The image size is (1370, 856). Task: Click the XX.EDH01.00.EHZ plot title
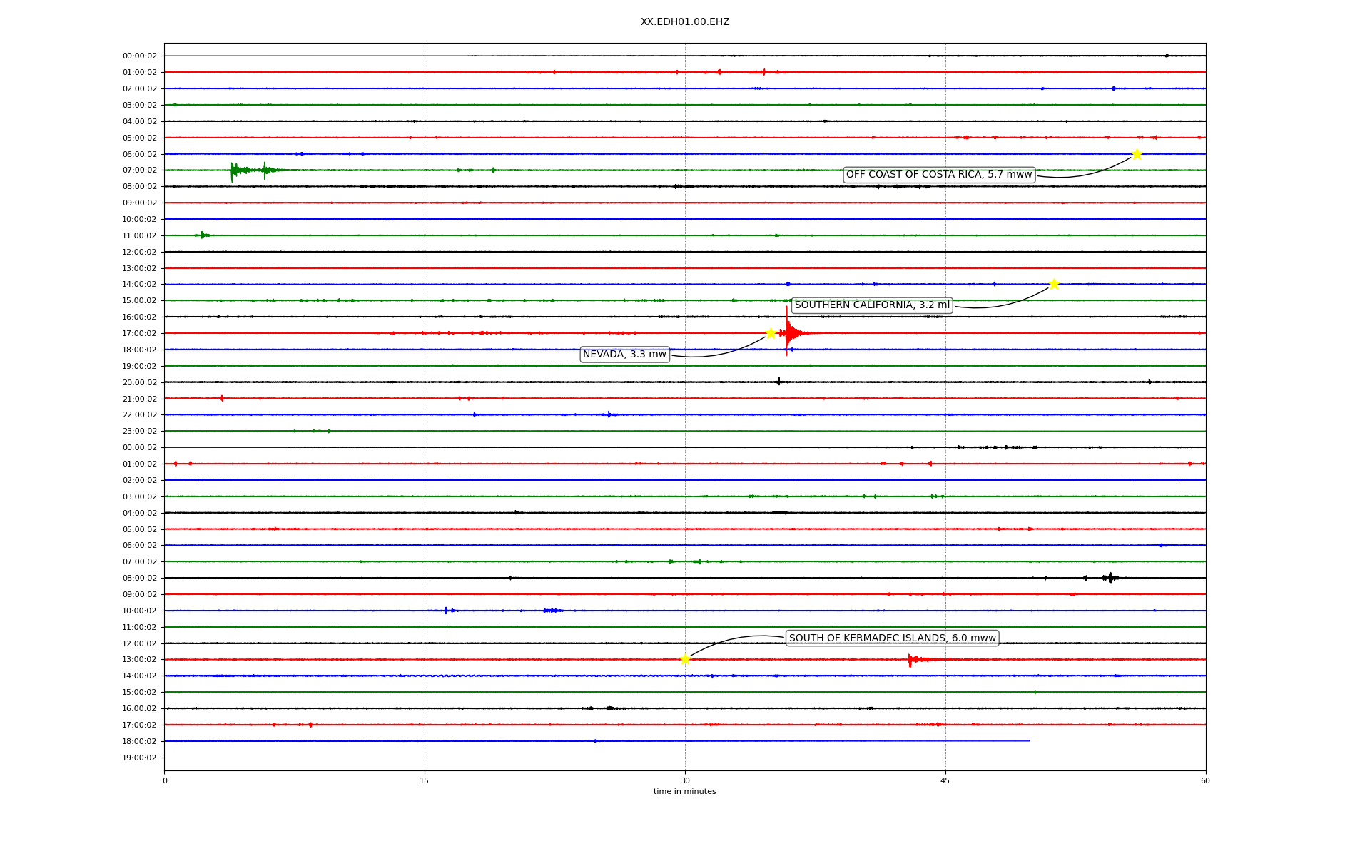[685, 22]
